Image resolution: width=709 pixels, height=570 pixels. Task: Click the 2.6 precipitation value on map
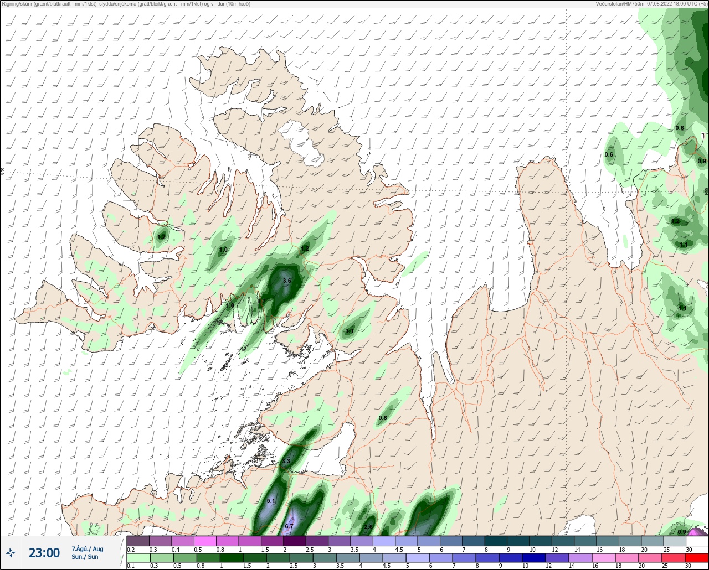point(368,527)
